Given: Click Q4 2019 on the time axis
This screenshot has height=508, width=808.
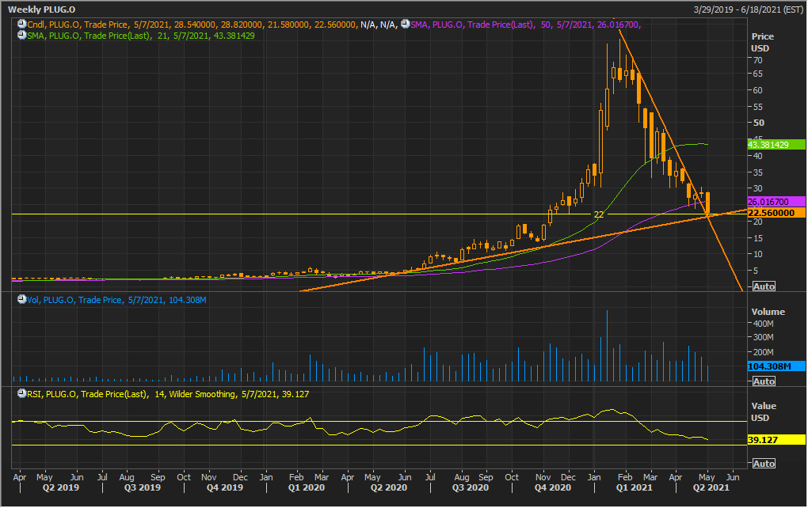Looking at the screenshot, I should tap(225, 488).
